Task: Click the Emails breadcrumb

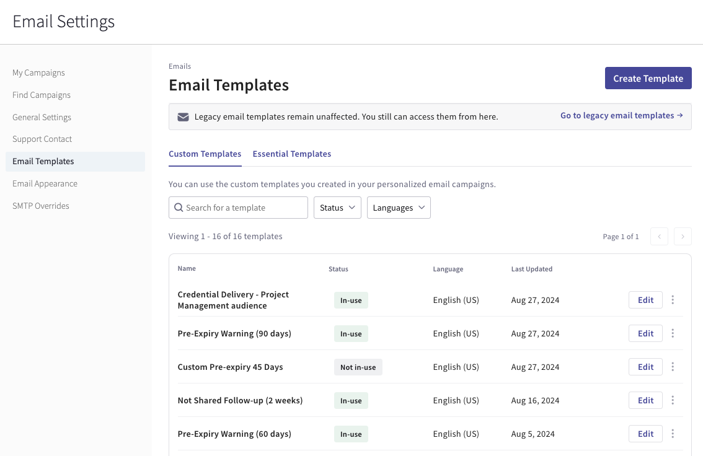Action: point(180,66)
